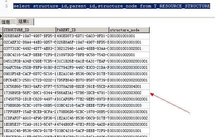Select cell 04512F0B-A34E-C9DE-7CD5
Viewport: 215px width, 137px height.
(x=30, y=61)
